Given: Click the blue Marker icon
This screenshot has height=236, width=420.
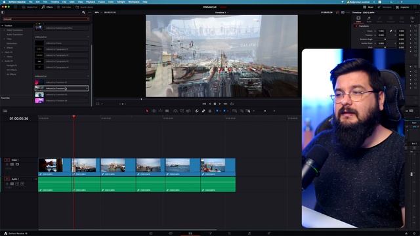Looking at the screenshot, I should (x=224, y=111).
